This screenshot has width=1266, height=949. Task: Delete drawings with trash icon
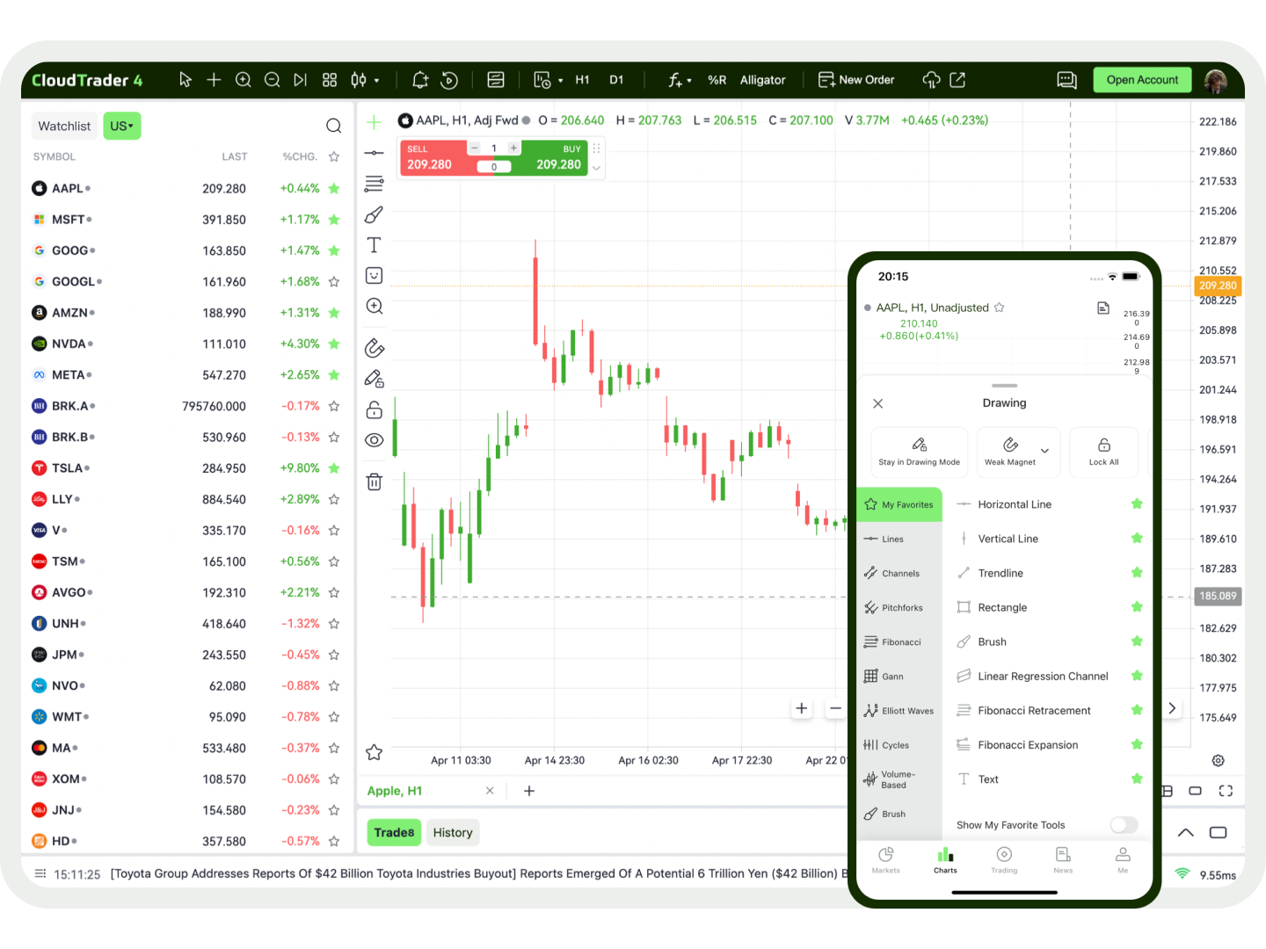click(375, 482)
